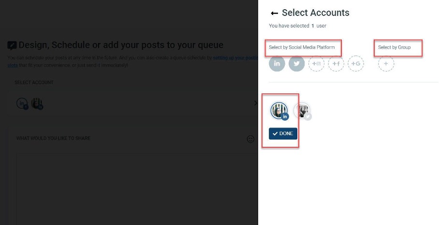The height and width of the screenshot is (225, 439).
Task: Click LinkedIn account count icon in background
Action: [22, 104]
